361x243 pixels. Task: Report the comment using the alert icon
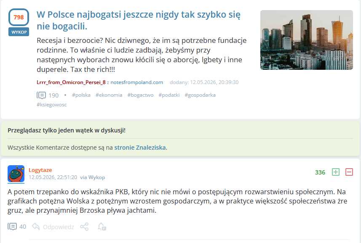[x=102, y=227]
